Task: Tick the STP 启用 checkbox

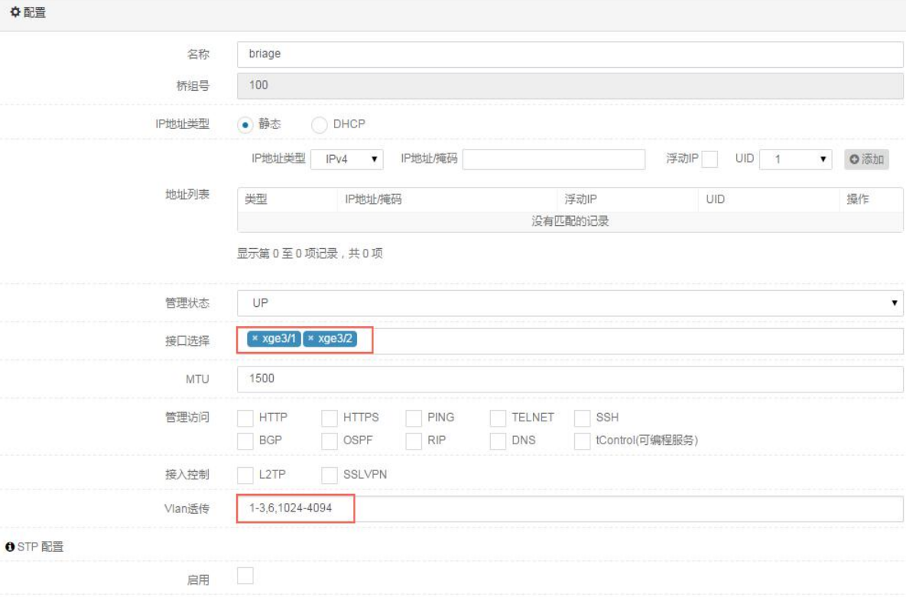Action: pyautogui.click(x=245, y=575)
